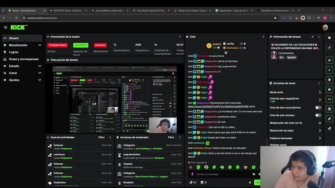Open the YouTube link in Sebacorax's message
The image size is (335, 188).
218,107
